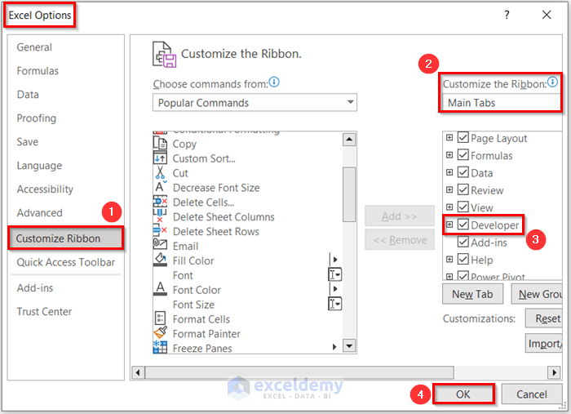
Task: Click the horizontal scrollbar left arrow
Action: (138, 372)
